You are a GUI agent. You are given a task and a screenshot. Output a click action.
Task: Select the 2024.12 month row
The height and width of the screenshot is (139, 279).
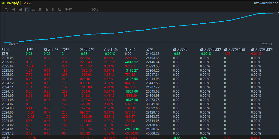(x=139, y=83)
